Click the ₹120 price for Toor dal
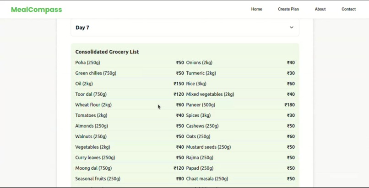The image size is (369, 188). (x=179, y=94)
